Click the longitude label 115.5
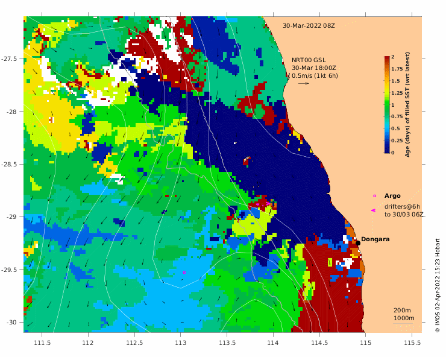The height and width of the screenshot is (357, 446). (x=412, y=343)
